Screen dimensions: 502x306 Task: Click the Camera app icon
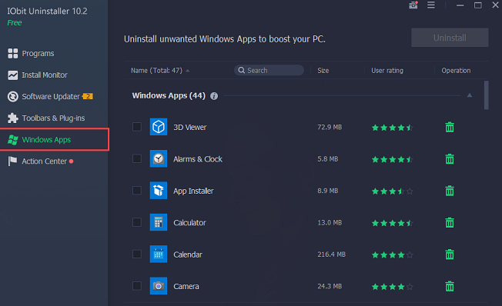[159, 286]
